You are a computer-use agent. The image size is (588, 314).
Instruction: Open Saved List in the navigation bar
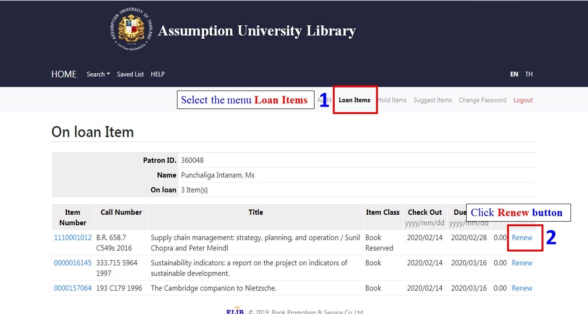(x=130, y=74)
